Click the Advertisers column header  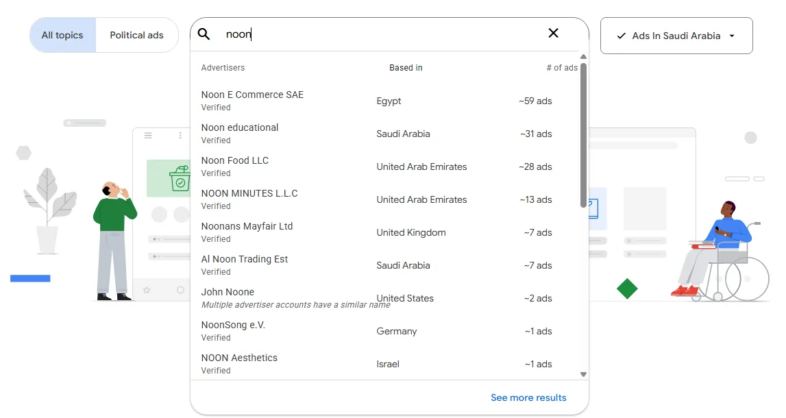223,68
